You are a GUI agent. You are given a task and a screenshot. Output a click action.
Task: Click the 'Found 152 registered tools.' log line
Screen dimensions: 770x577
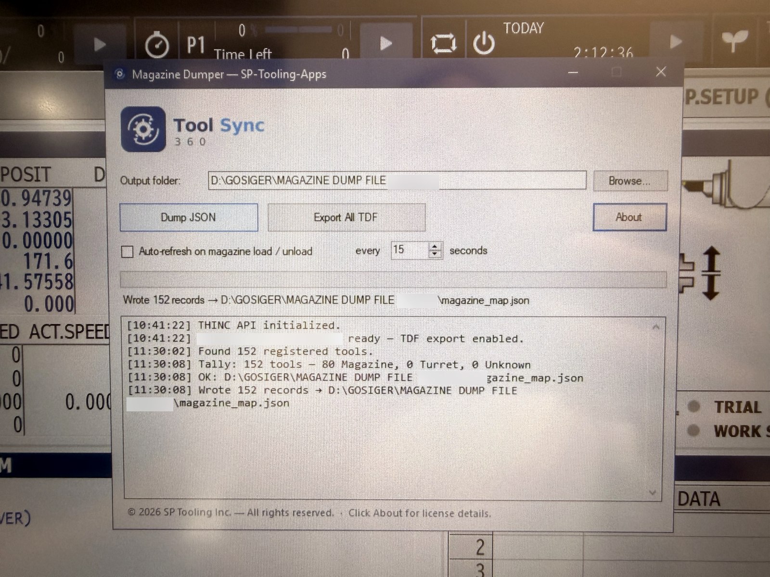[x=250, y=351]
